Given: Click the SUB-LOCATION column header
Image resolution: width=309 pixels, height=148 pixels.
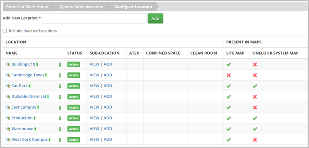Looking at the screenshot, I should coord(104,53).
